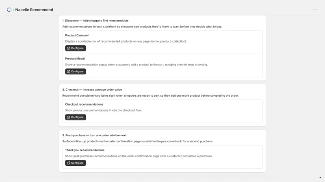Click the breadcrumb chevron beside Nacelle Recommend
This screenshot has width=325, height=182.
coord(13,10)
